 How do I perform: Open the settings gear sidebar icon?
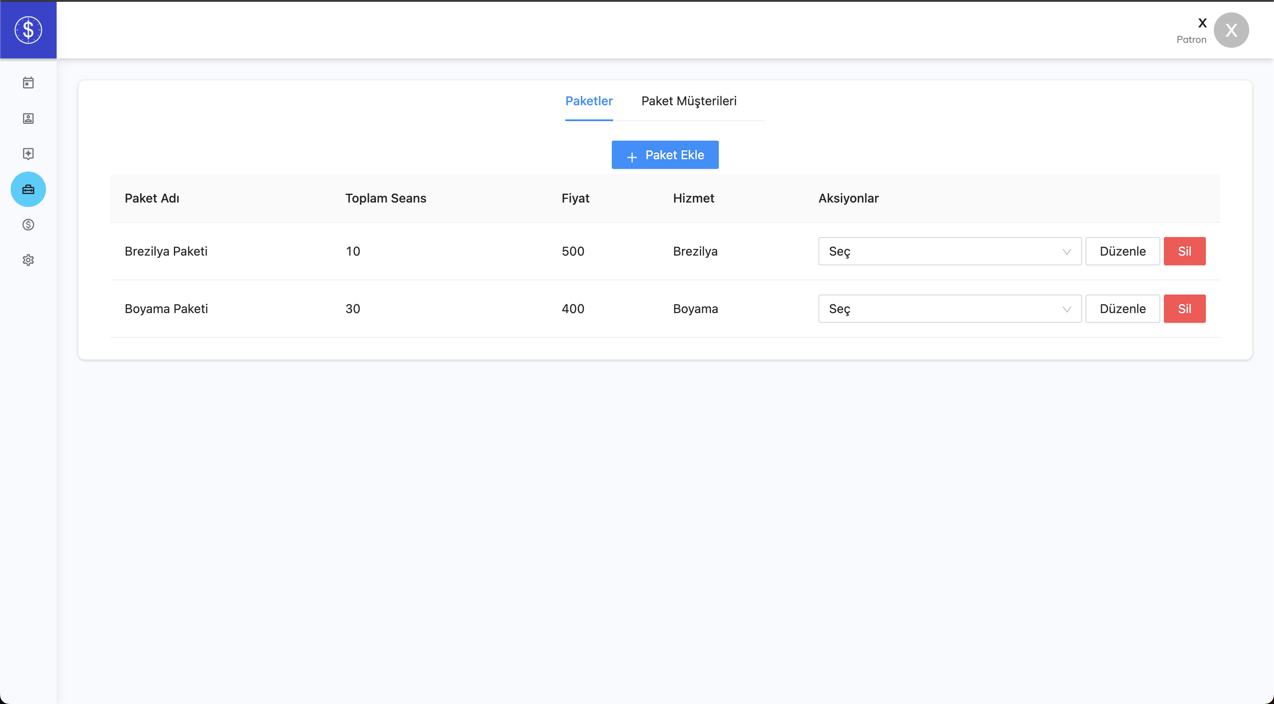click(28, 260)
